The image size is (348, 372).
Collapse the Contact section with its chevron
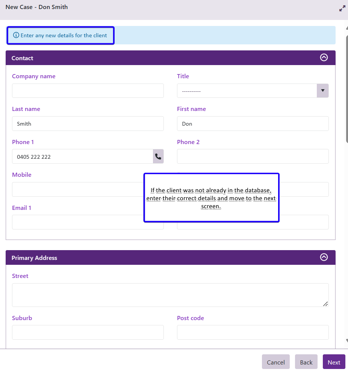tap(324, 58)
